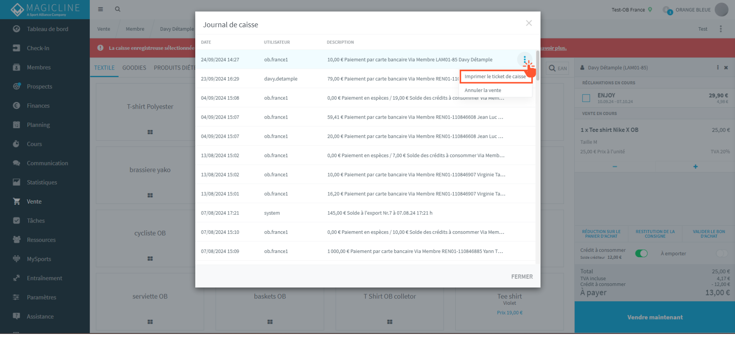The width and height of the screenshot is (735, 337).
Task: Toggle the hamburger menu in the top bar
Action: (100, 9)
